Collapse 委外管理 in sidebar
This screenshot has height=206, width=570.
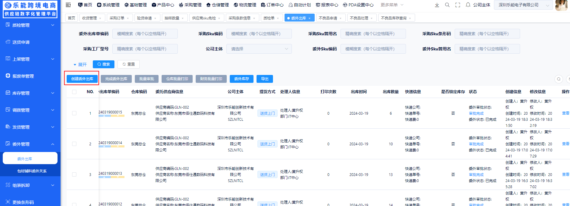(30, 144)
